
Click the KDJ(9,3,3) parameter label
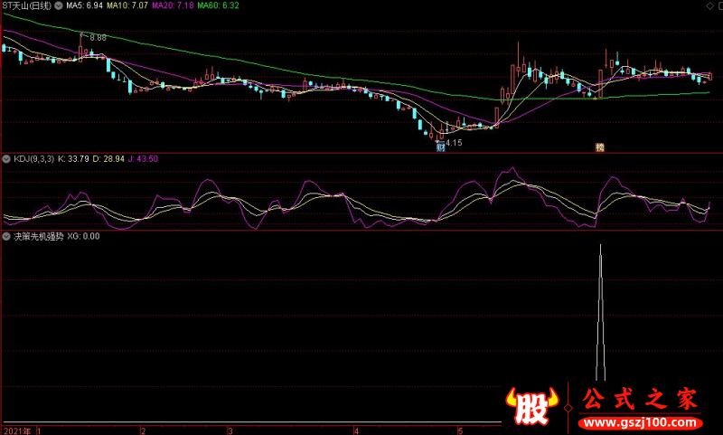click(33, 159)
